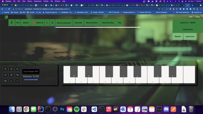This screenshot has width=203, height=114.
Task: Click the Ryan username link
Action: point(191,17)
